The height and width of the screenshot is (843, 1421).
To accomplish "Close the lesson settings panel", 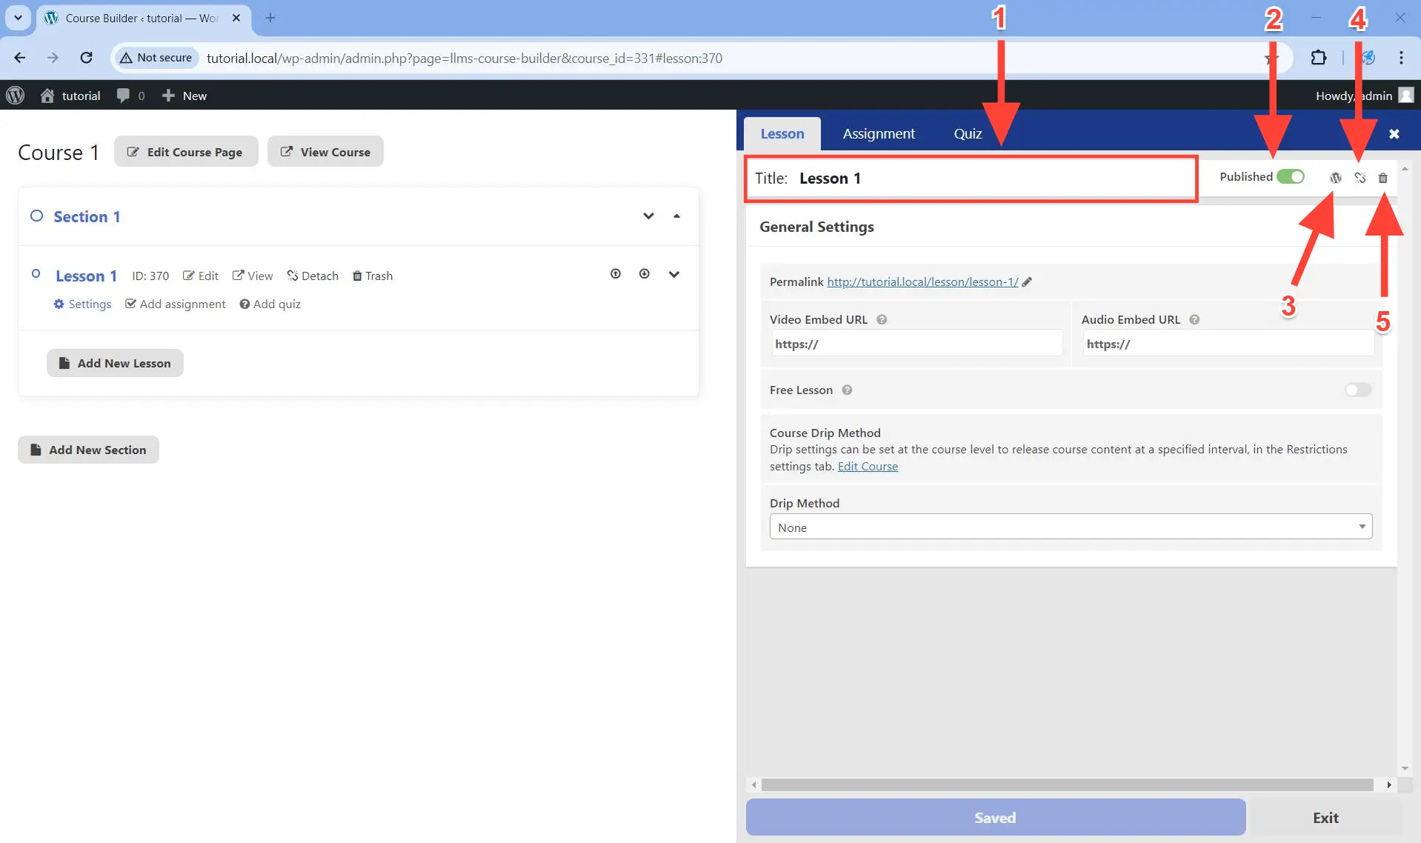I will [1394, 134].
